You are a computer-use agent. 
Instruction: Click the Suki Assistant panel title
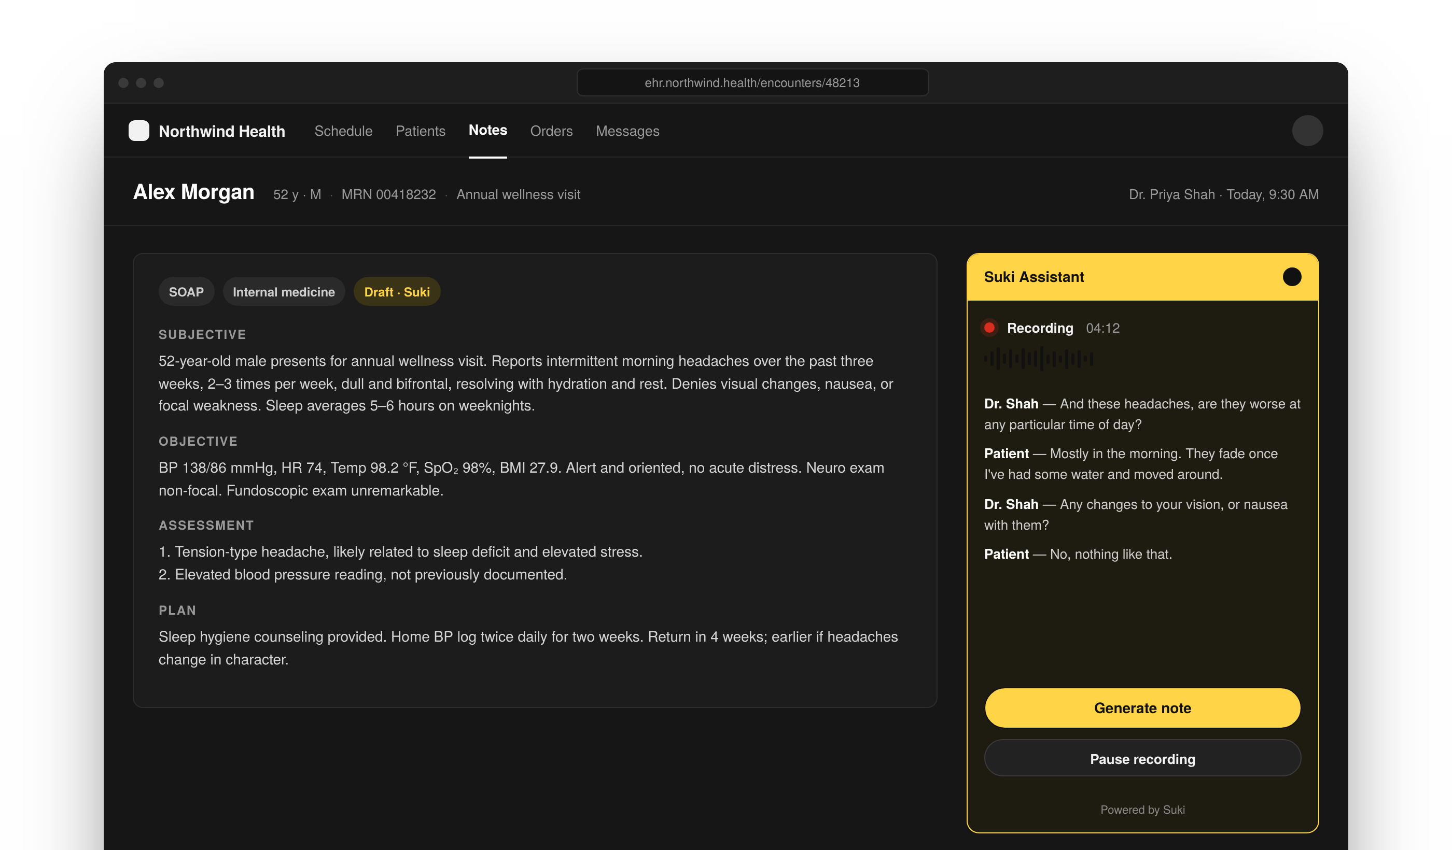pyautogui.click(x=1034, y=277)
